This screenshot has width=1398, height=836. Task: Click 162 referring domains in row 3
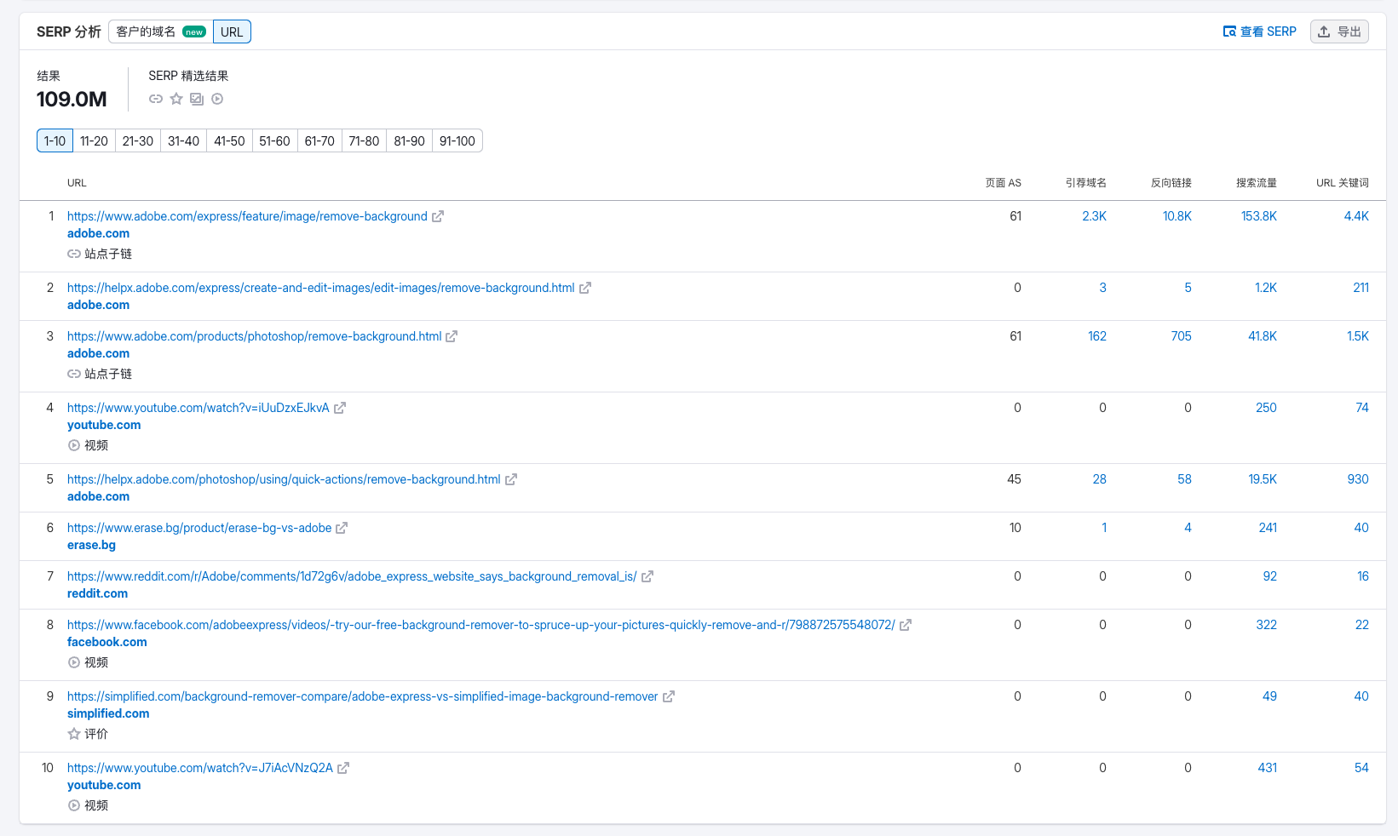coord(1097,336)
